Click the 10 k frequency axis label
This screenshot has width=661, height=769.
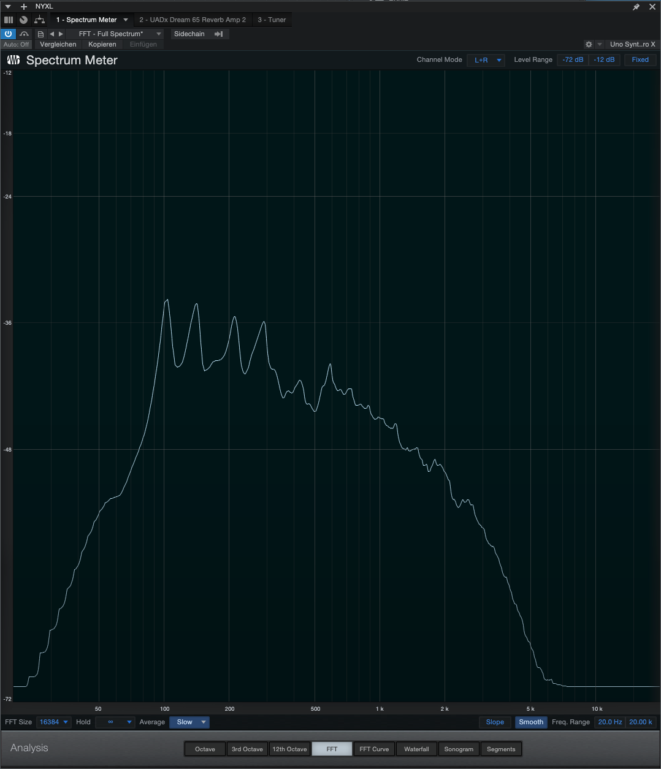point(597,709)
